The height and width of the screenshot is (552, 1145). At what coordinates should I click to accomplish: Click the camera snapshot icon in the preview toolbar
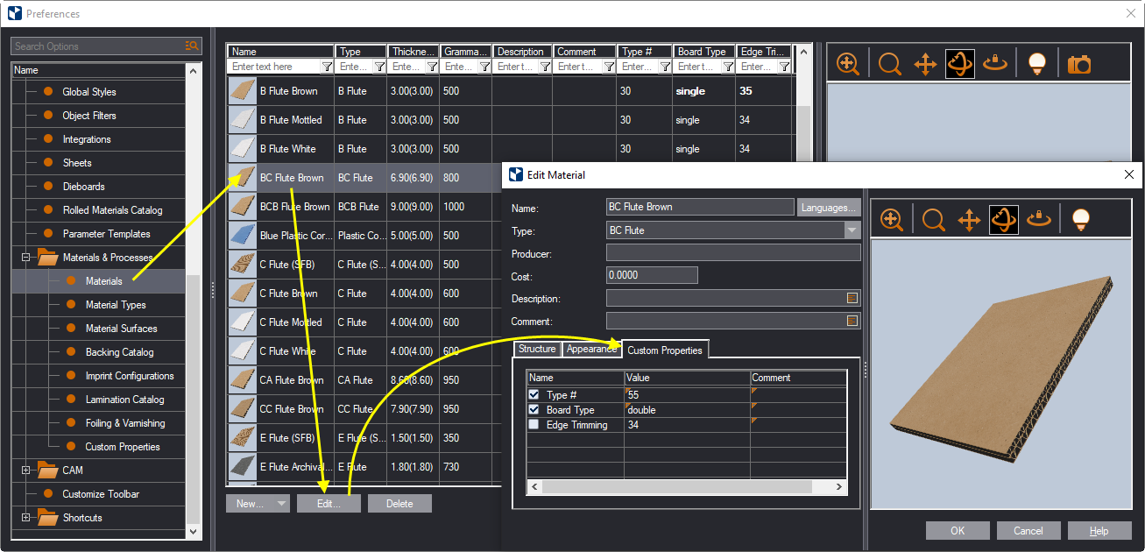pyautogui.click(x=1079, y=64)
